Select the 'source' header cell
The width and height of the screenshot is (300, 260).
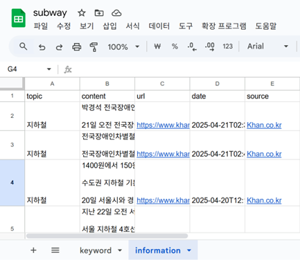pos(272,96)
